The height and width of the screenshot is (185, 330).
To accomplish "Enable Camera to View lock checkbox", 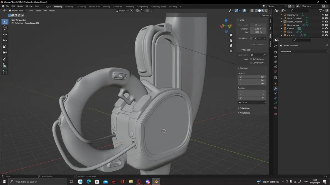I will [251, 63].
